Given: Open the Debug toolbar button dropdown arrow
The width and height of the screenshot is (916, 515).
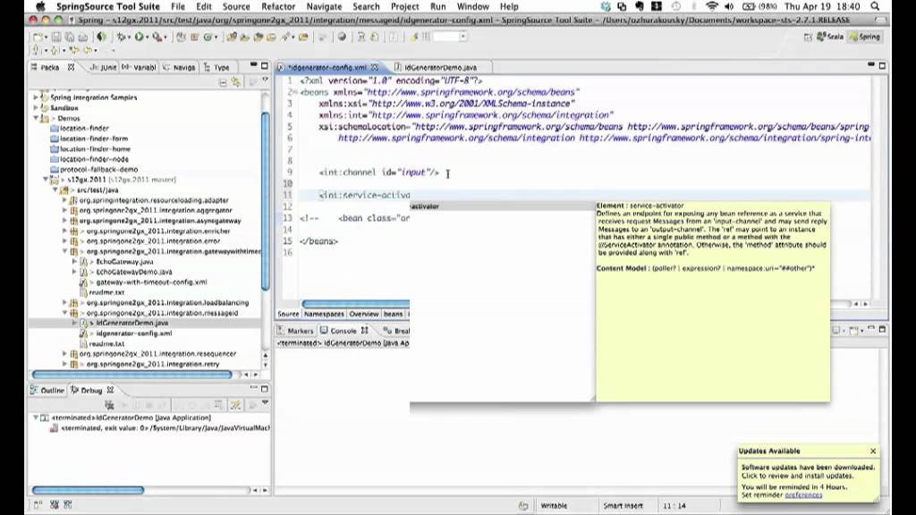Looking at the screenshot, I should (x=130, y=38).
